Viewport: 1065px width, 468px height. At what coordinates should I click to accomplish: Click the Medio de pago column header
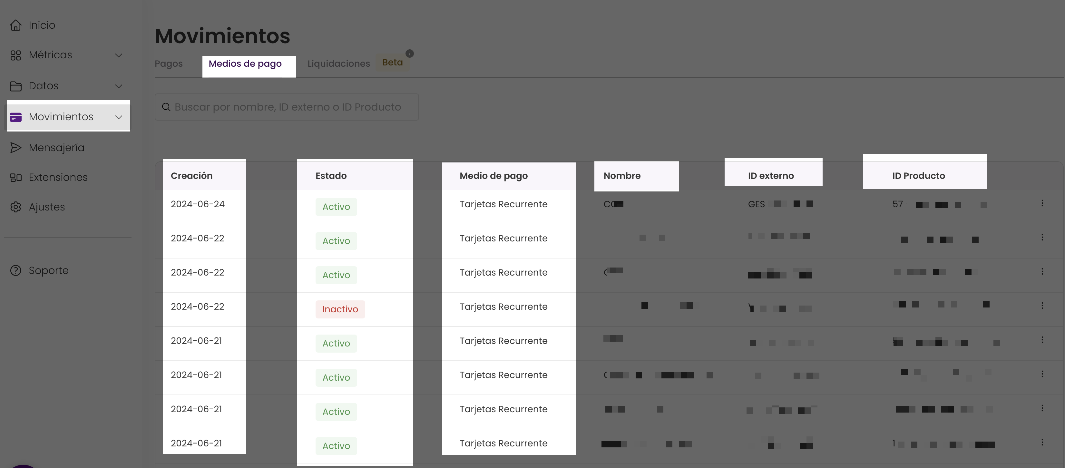click(x=493, y=176)
